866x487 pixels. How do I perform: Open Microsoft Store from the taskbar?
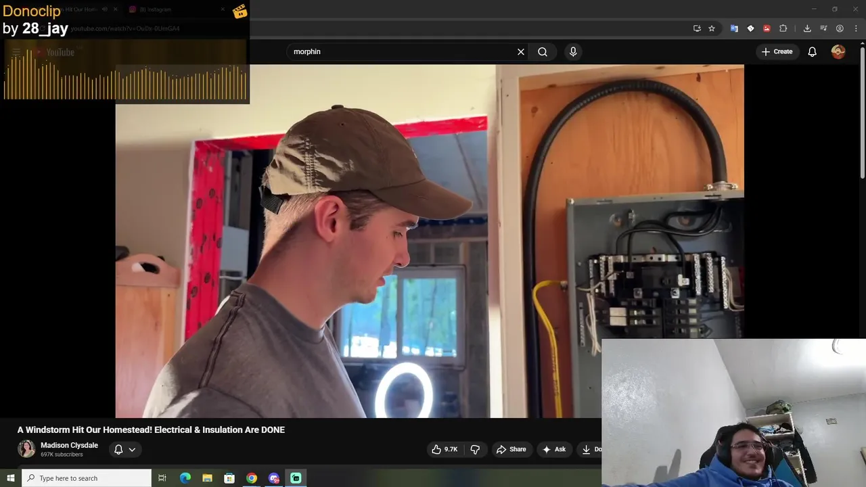229,478
